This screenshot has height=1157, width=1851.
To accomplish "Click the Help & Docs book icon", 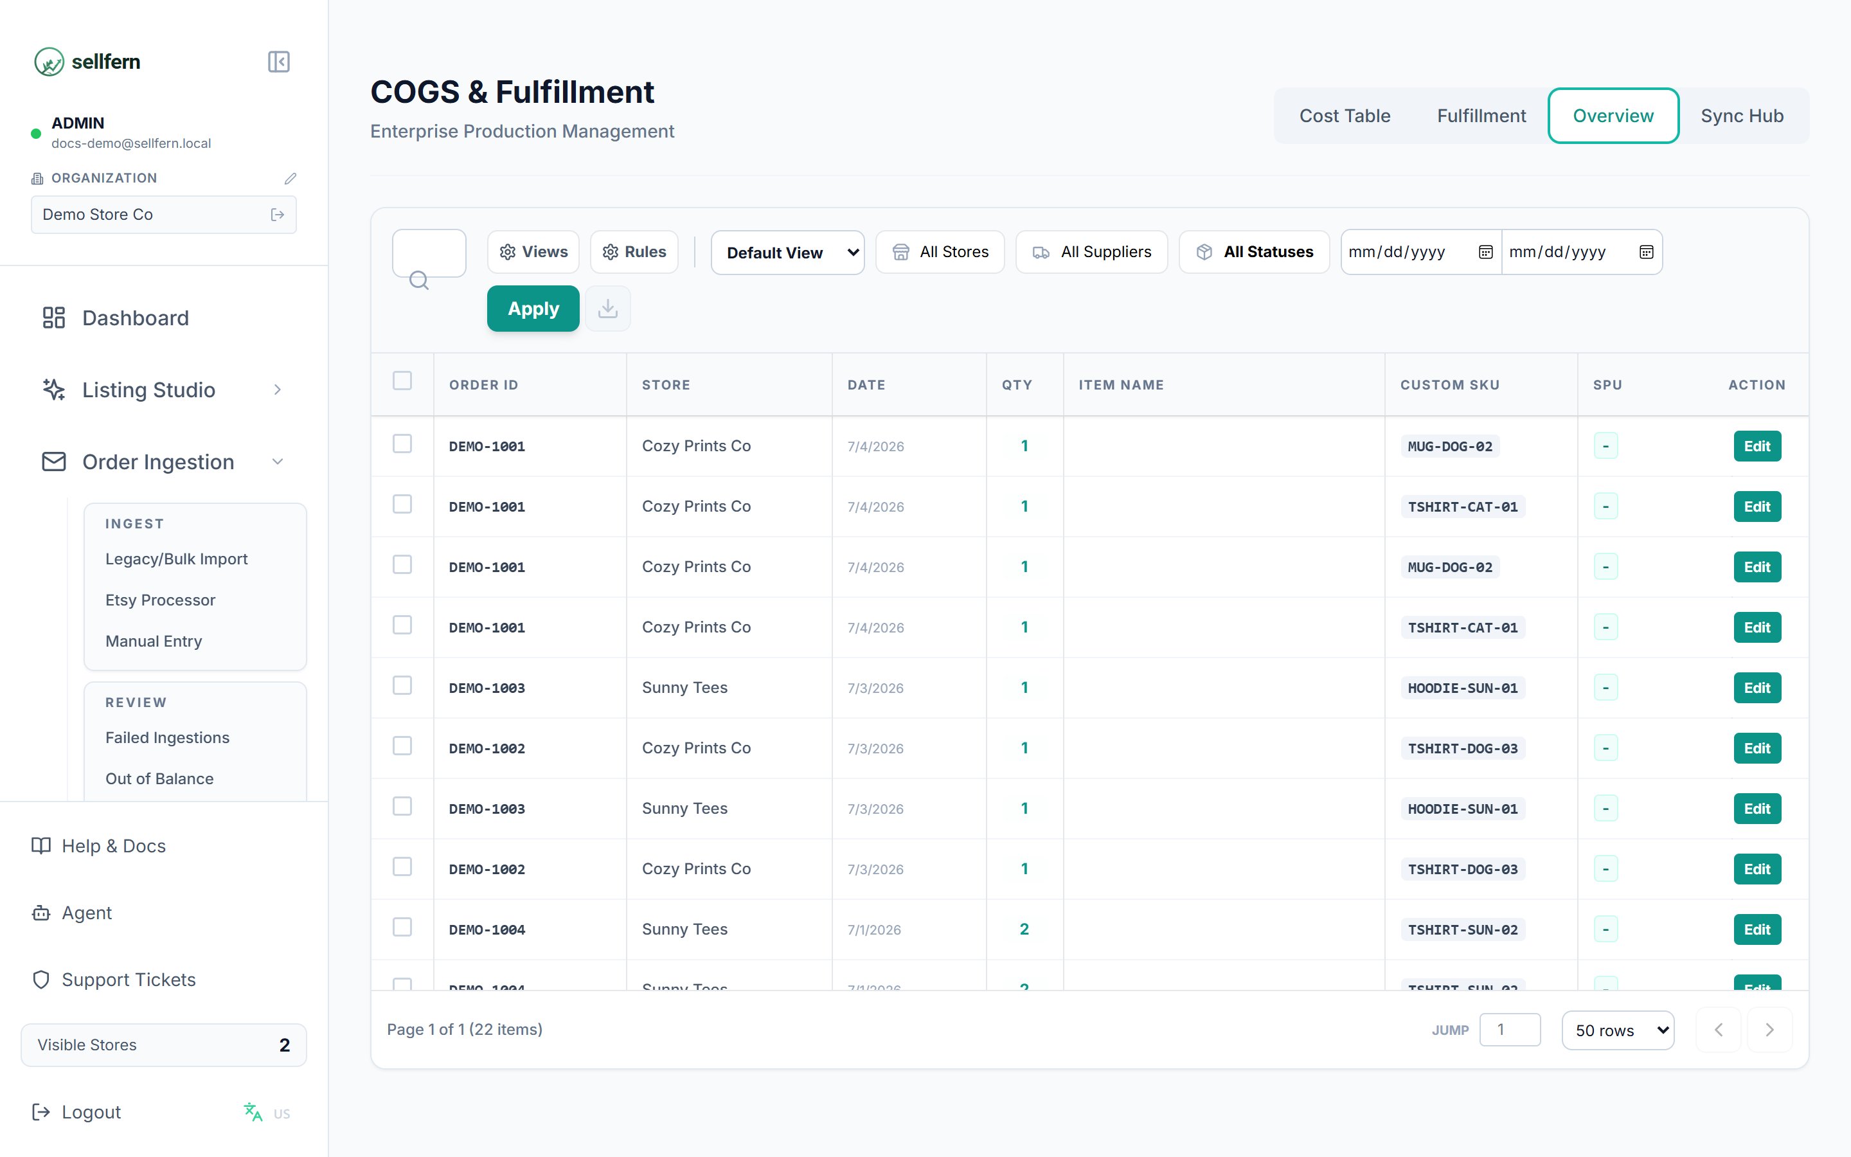I will [41, 845].
